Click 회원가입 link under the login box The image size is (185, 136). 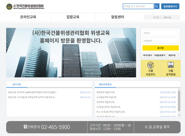pos(172,55)
